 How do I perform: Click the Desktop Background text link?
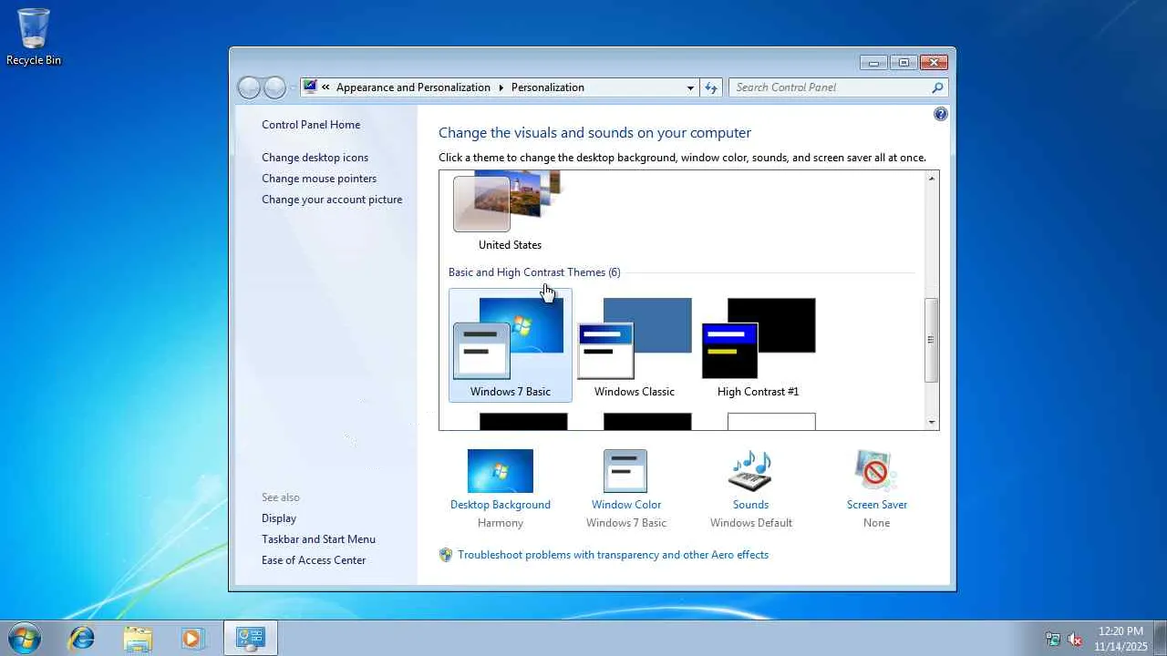click(501, 505)
